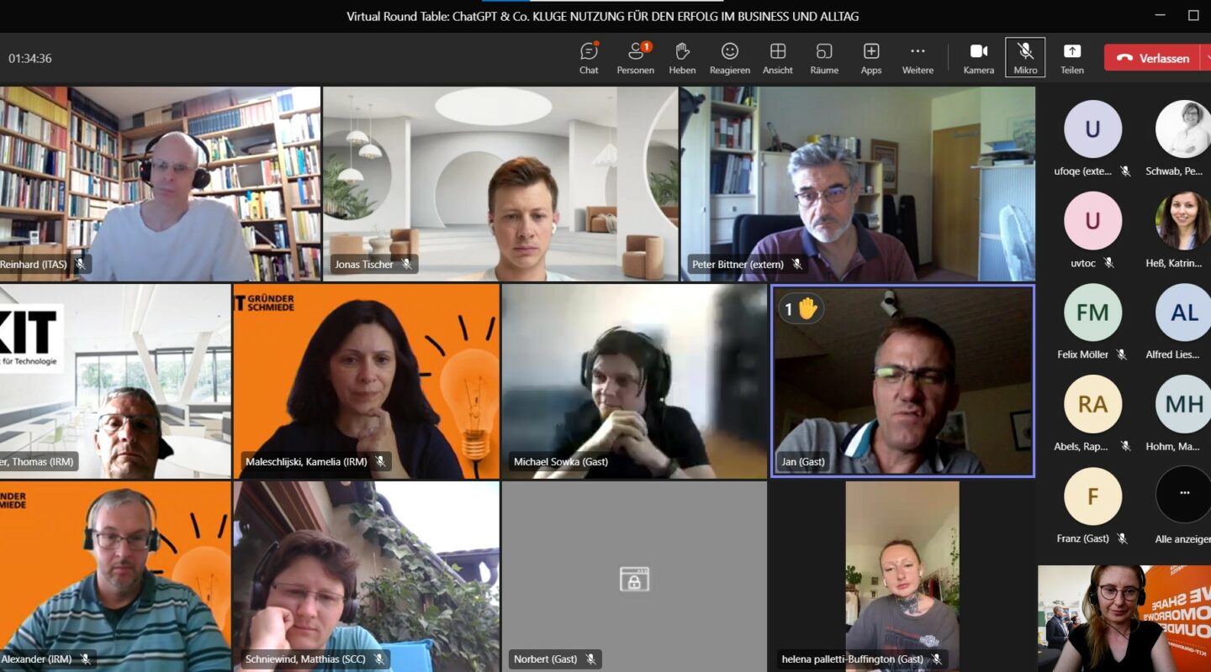1211x672 pixels.
Task: Click the muted mic icon beside Alexander (IRM)
Action: pyautogui.click(x=85, y=659)
